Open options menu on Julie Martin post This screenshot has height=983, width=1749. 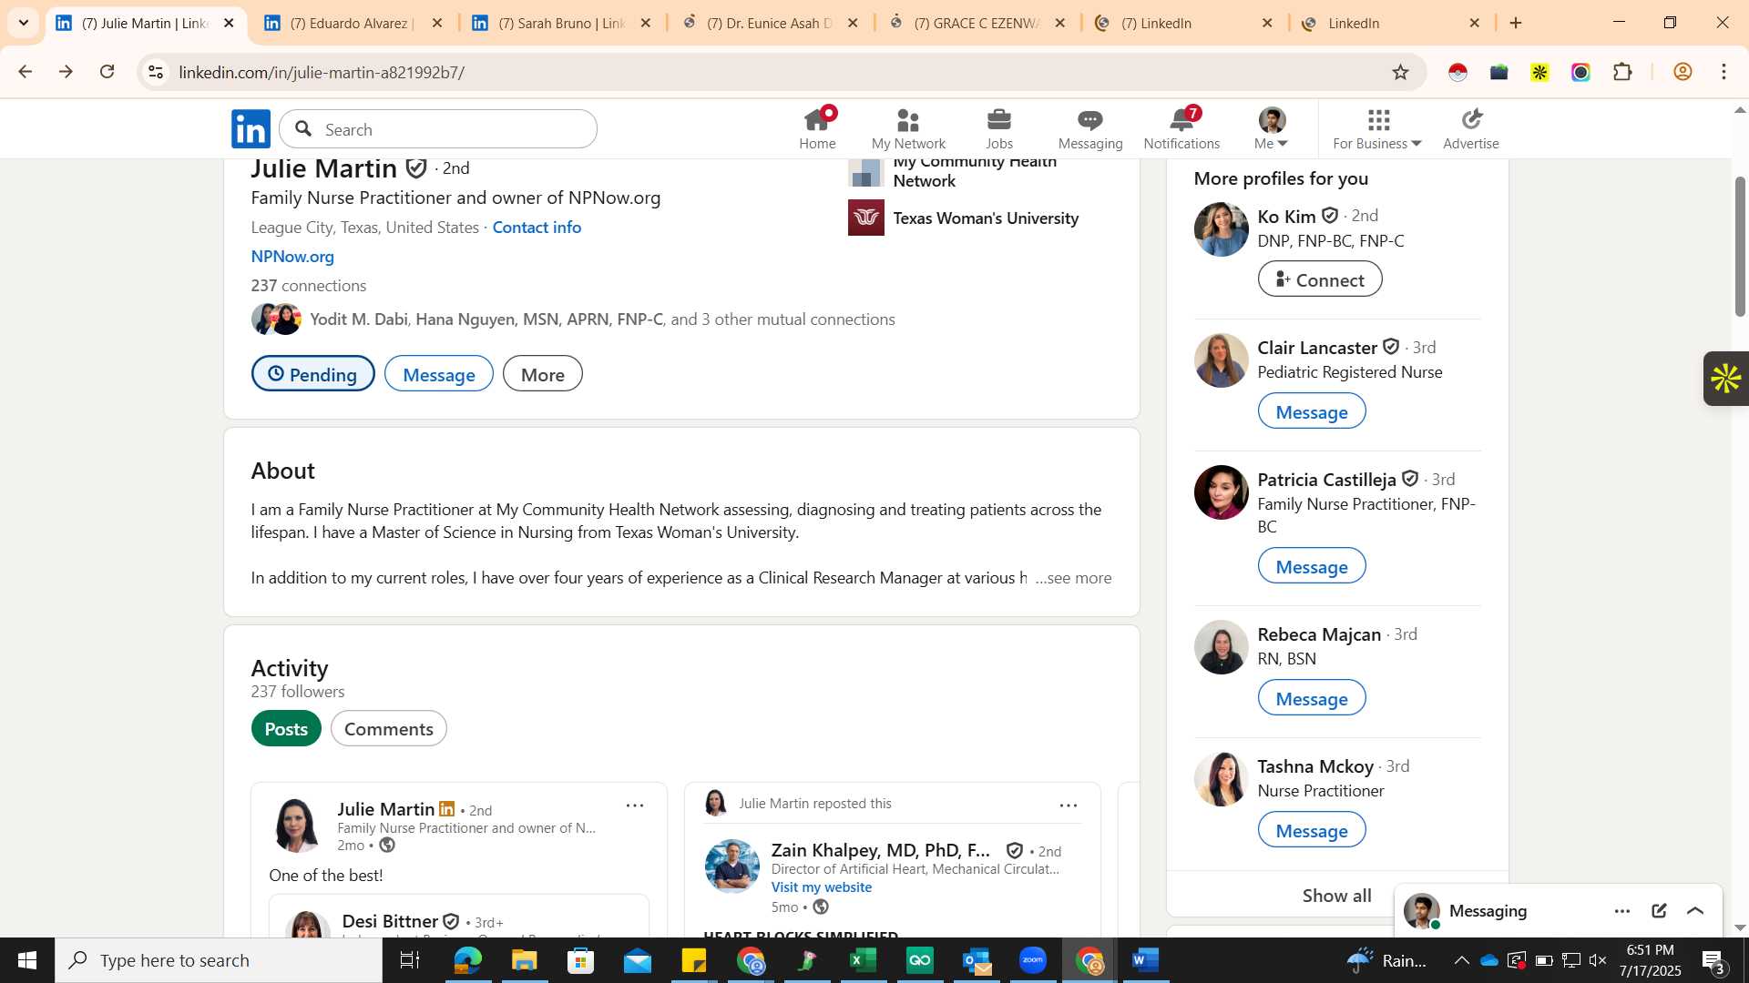coord(635,806)
